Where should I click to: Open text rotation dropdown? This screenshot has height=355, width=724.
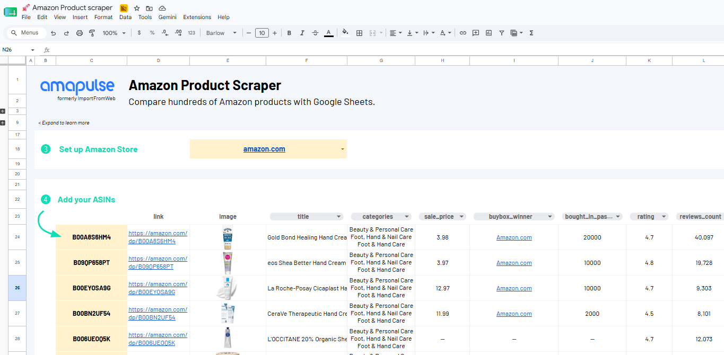tap(446, 33)
